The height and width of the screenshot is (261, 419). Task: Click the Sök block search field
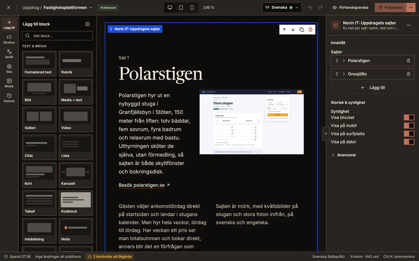click(57, 36)
